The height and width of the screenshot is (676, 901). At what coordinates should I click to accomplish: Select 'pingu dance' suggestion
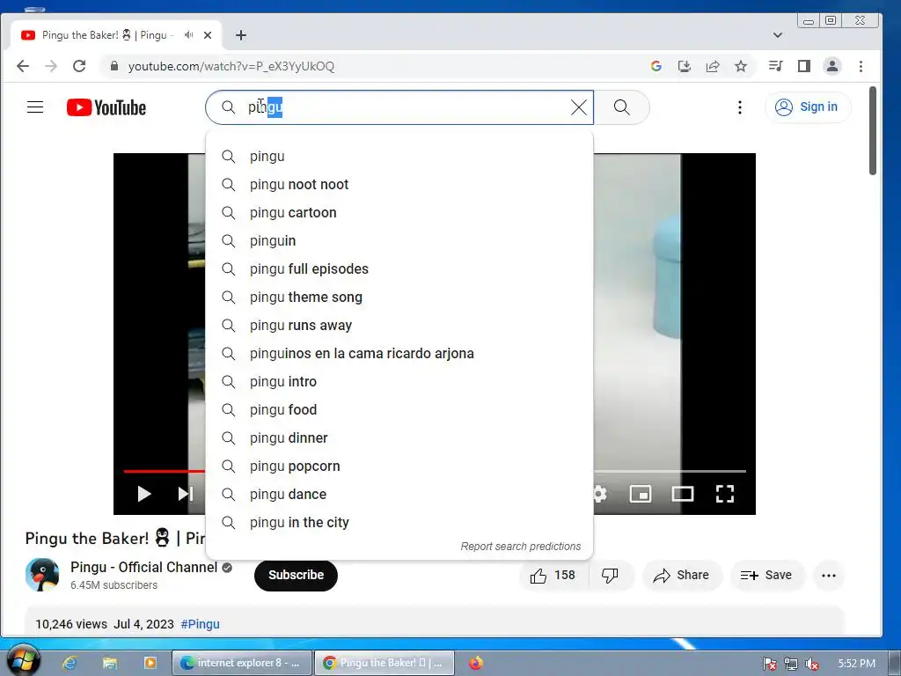399,495
